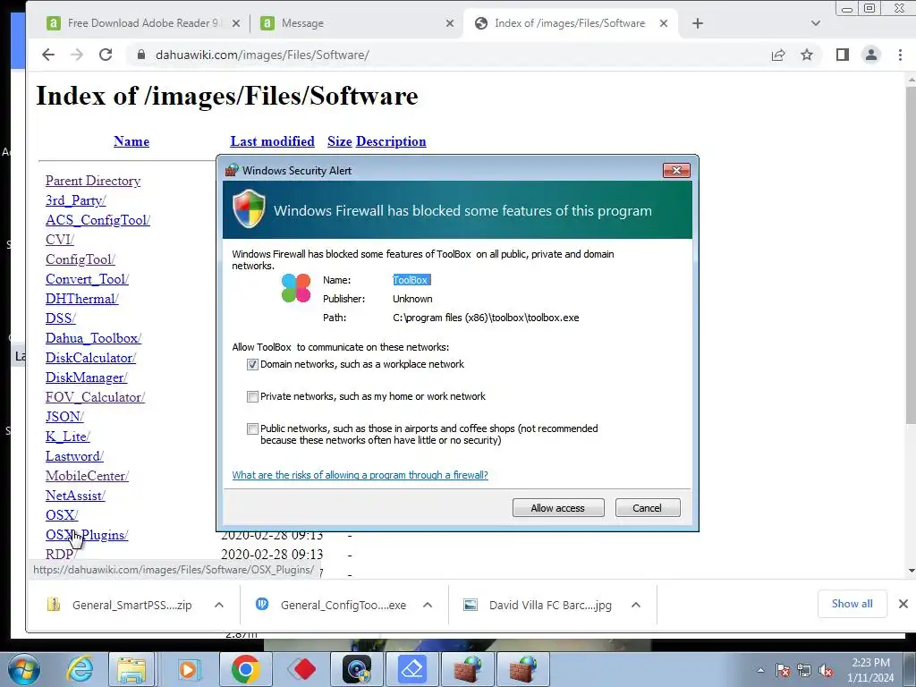916x687 pixels.
Task: Open firewall risks help link
Action: click(360, 475)
